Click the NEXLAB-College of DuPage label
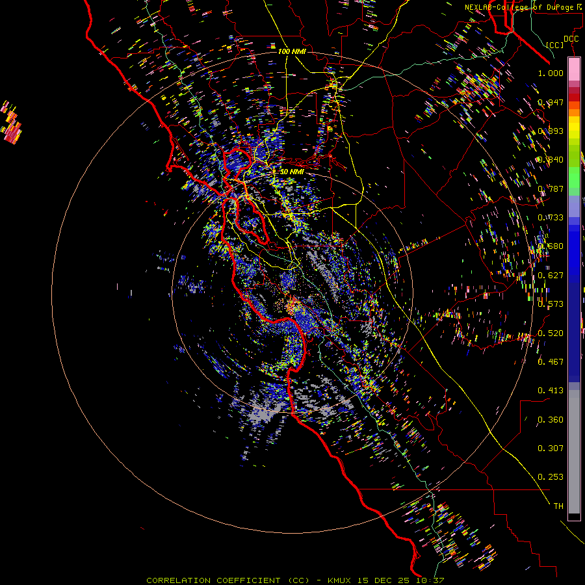 click(x=519, y=7)
